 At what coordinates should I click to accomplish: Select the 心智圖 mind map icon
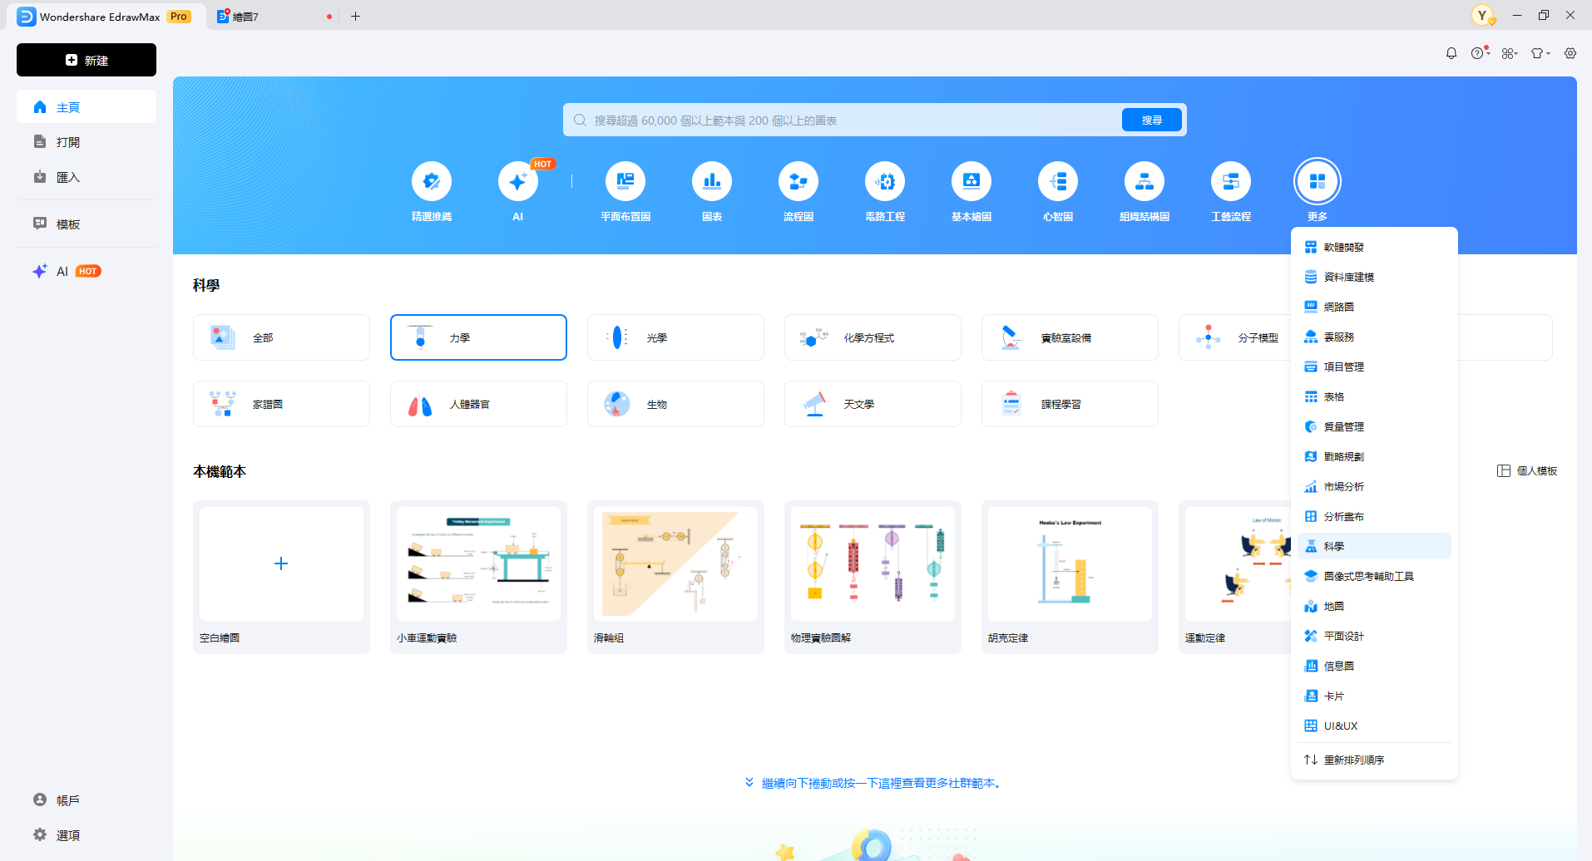pyautogui.click(x=1057, y=182)
